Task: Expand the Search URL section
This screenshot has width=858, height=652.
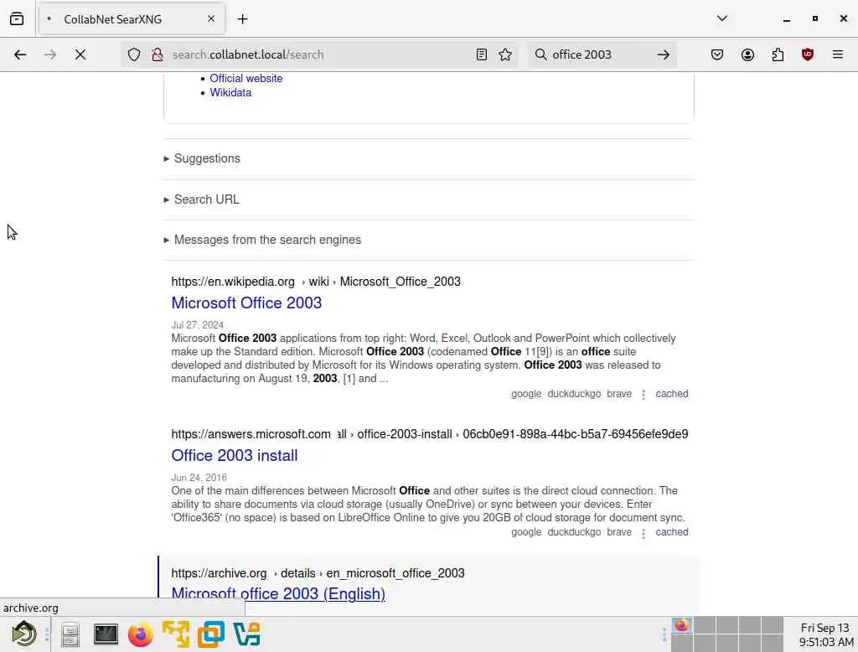Action: click(x=206, y=199)
